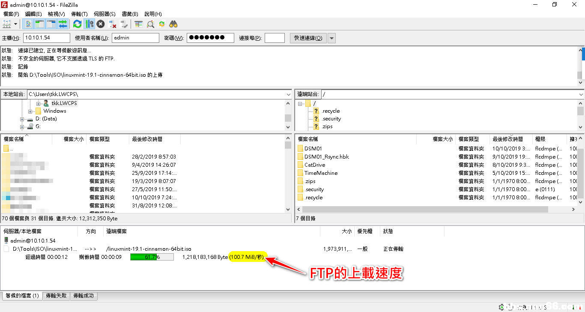Expand the D: (Data) drive node
The image size is (585, 312).
coord(22,119)
